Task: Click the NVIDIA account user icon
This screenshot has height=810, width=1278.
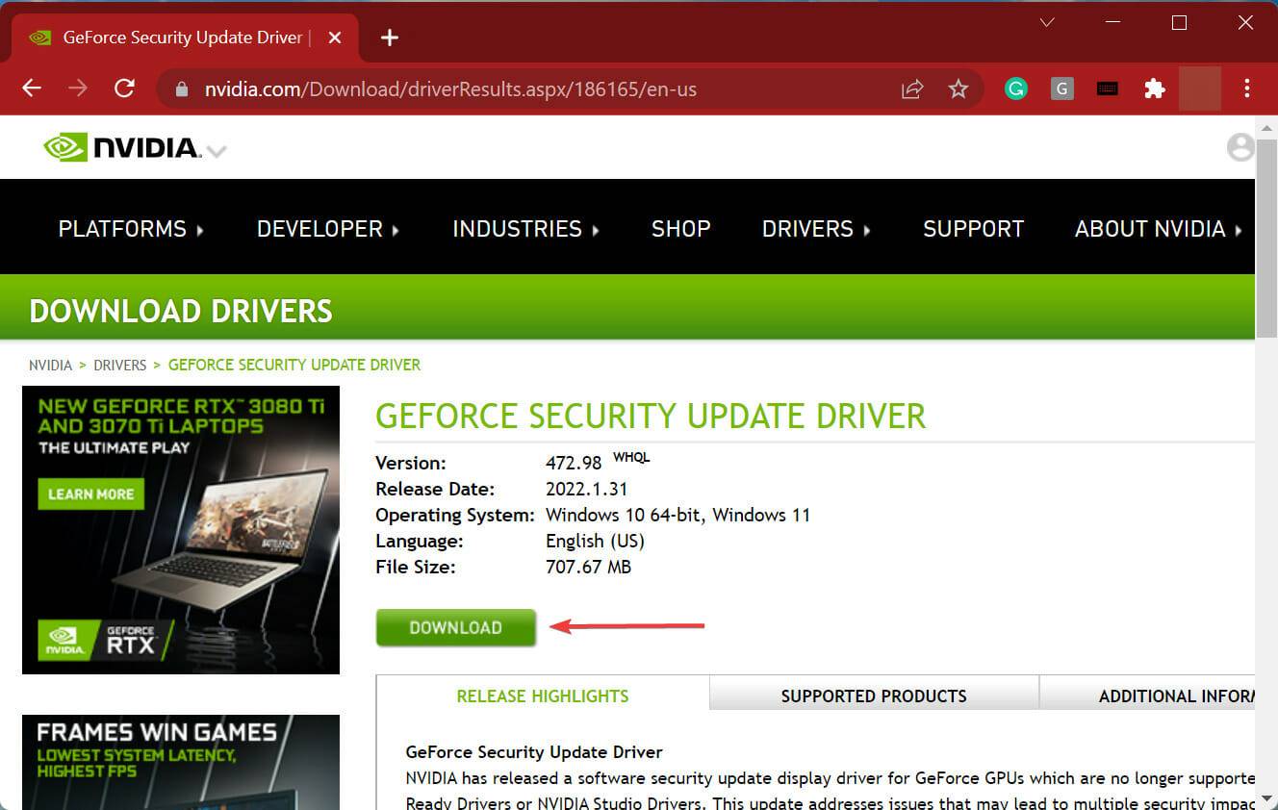Action: tap(1240, 147)
